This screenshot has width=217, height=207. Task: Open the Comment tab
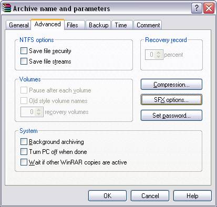click(x=148, y=25)
